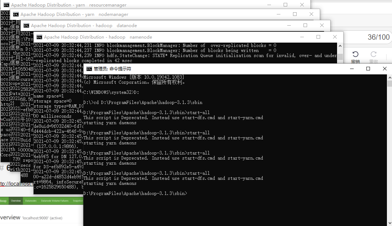Click the 管理员: 命令提示符 title text
The height and width of the screenshot is (226, 392).
pos(112,69)
